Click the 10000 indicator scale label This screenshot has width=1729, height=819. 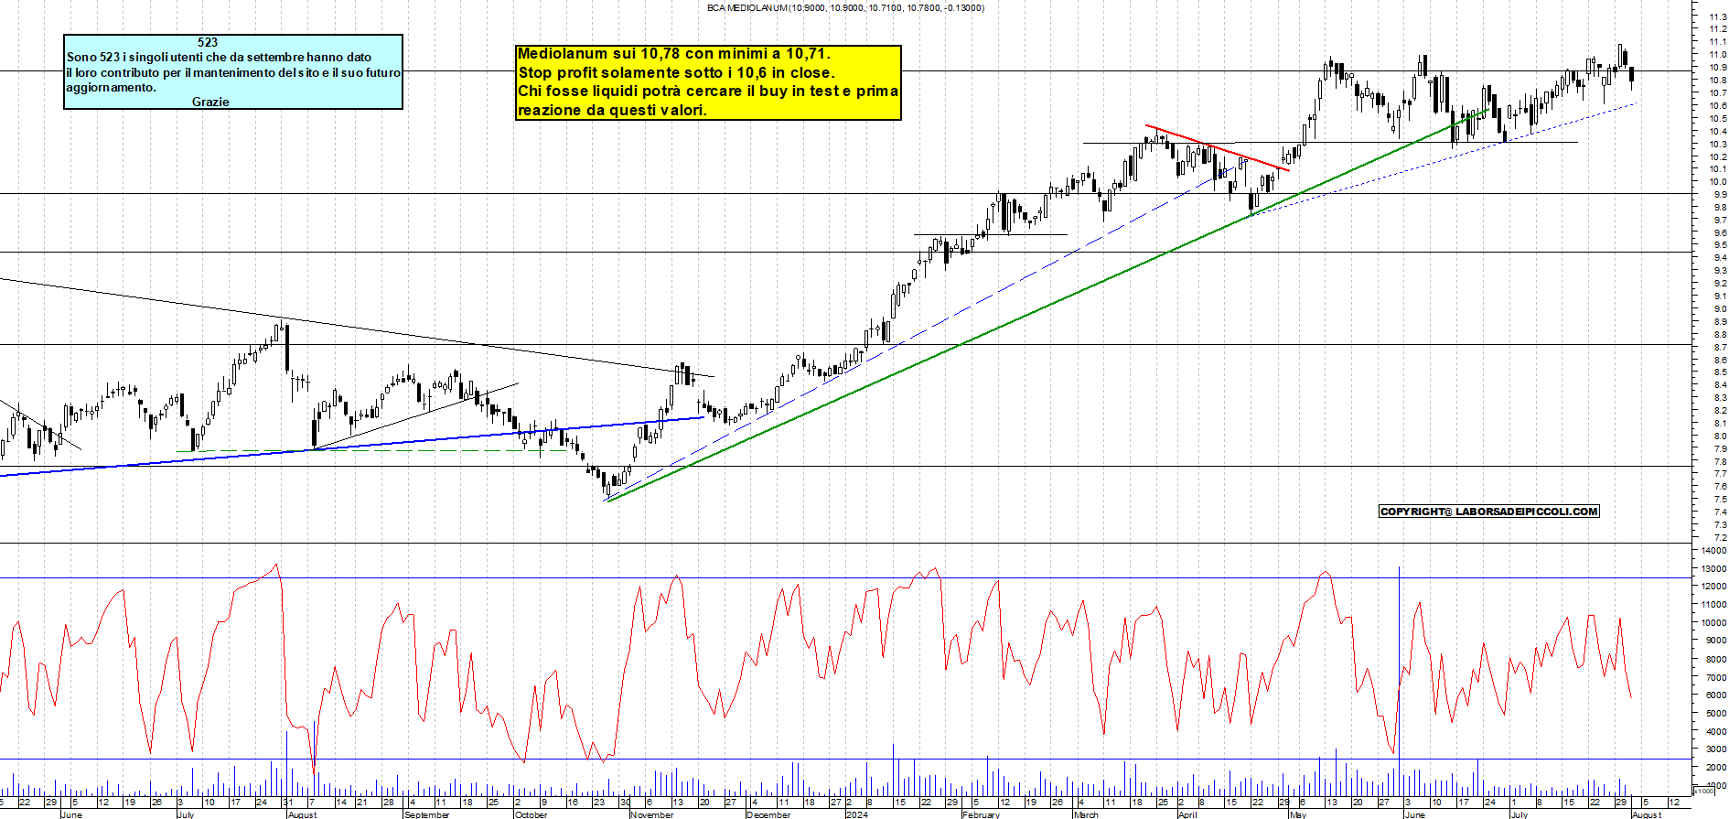pyautogui.click(x=1713, y=623)
